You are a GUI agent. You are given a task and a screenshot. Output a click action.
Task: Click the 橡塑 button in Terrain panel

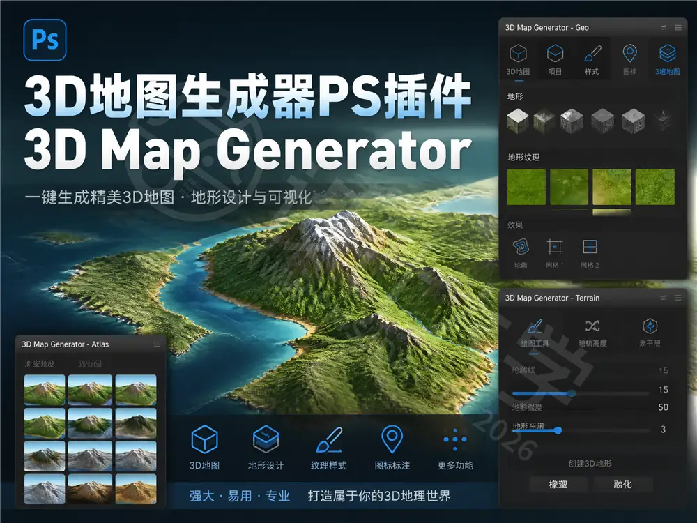click(558, 485)
